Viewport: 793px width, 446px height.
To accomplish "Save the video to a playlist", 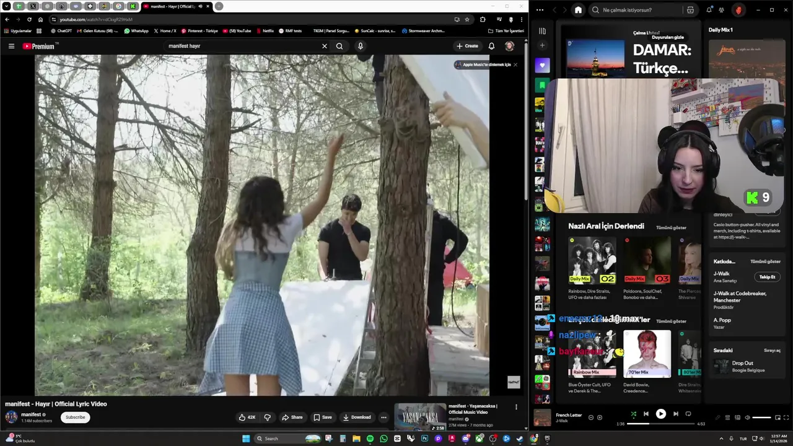I will (x=322, y=417).
